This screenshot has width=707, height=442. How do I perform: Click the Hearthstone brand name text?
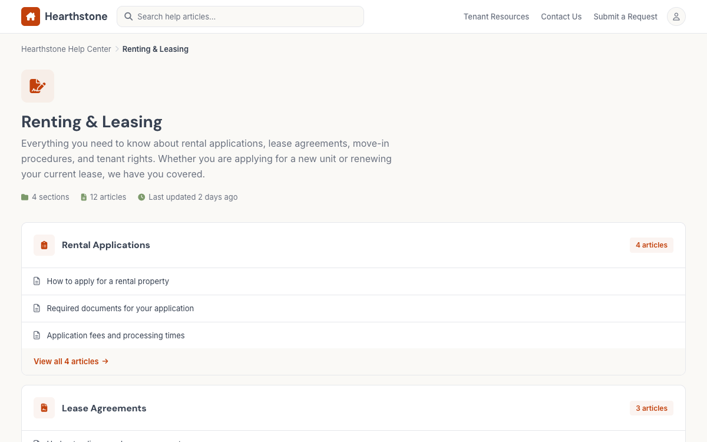(76, 17)
